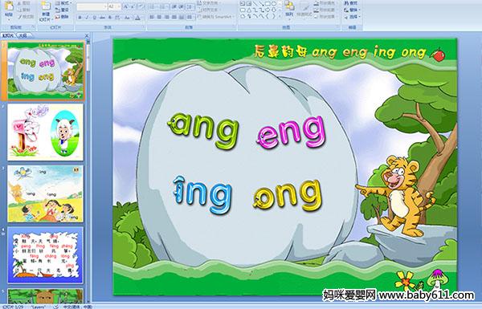Pick the oval shape in the gallery
482x309 pixels.
click(x=274, y=4)
